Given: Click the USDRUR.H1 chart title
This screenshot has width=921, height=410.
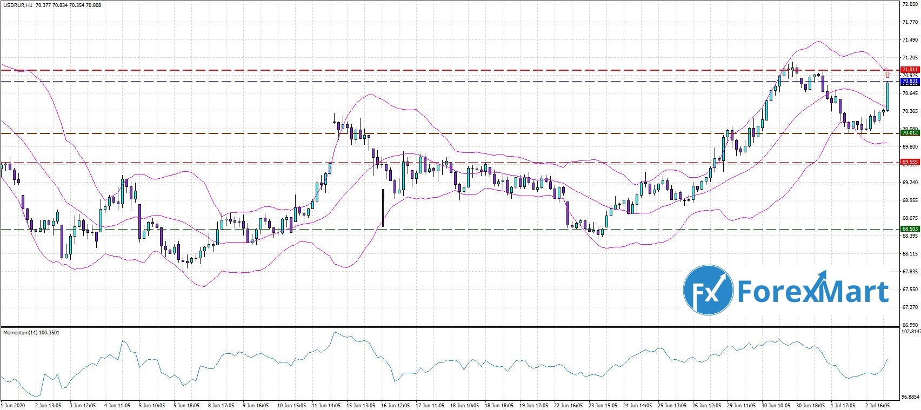Looking at the screenshot, I should click(x=18, y=5).
